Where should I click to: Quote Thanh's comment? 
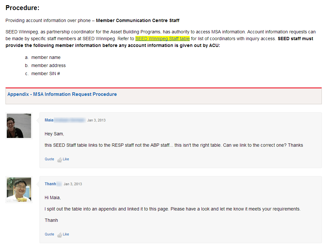tap(49, 234)
